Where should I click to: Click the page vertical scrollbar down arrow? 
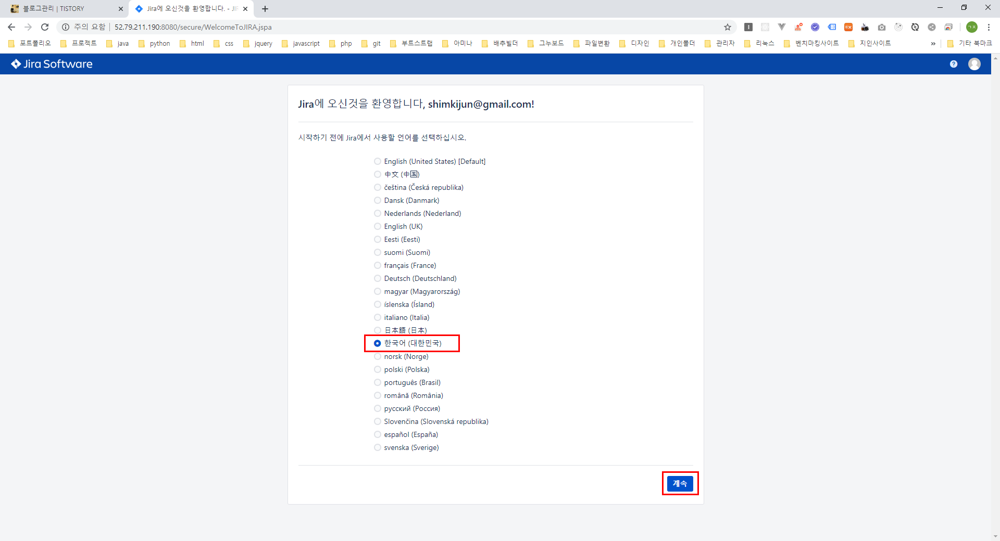click(x=995, y=536)
